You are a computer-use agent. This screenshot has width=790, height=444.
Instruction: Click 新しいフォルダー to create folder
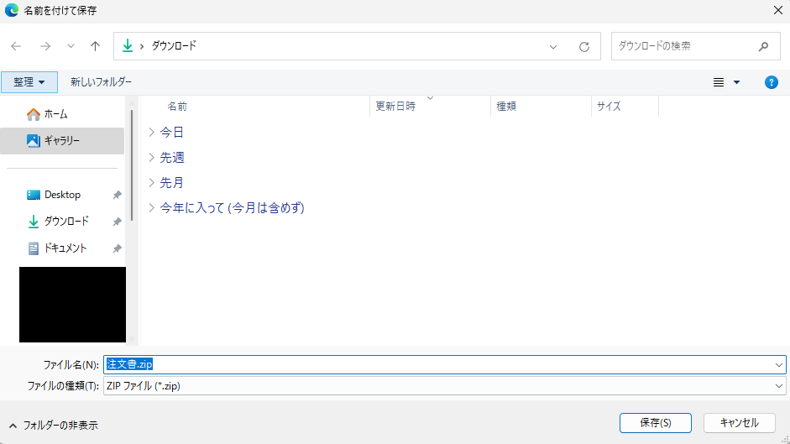pos(101,82)
